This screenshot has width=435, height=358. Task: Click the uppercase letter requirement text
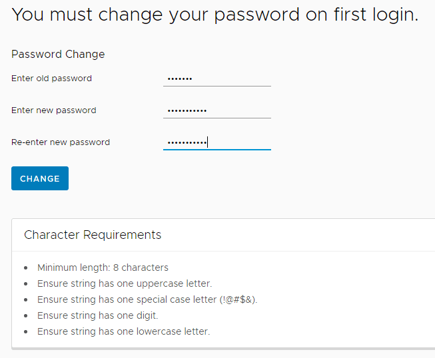pos(125,283)
